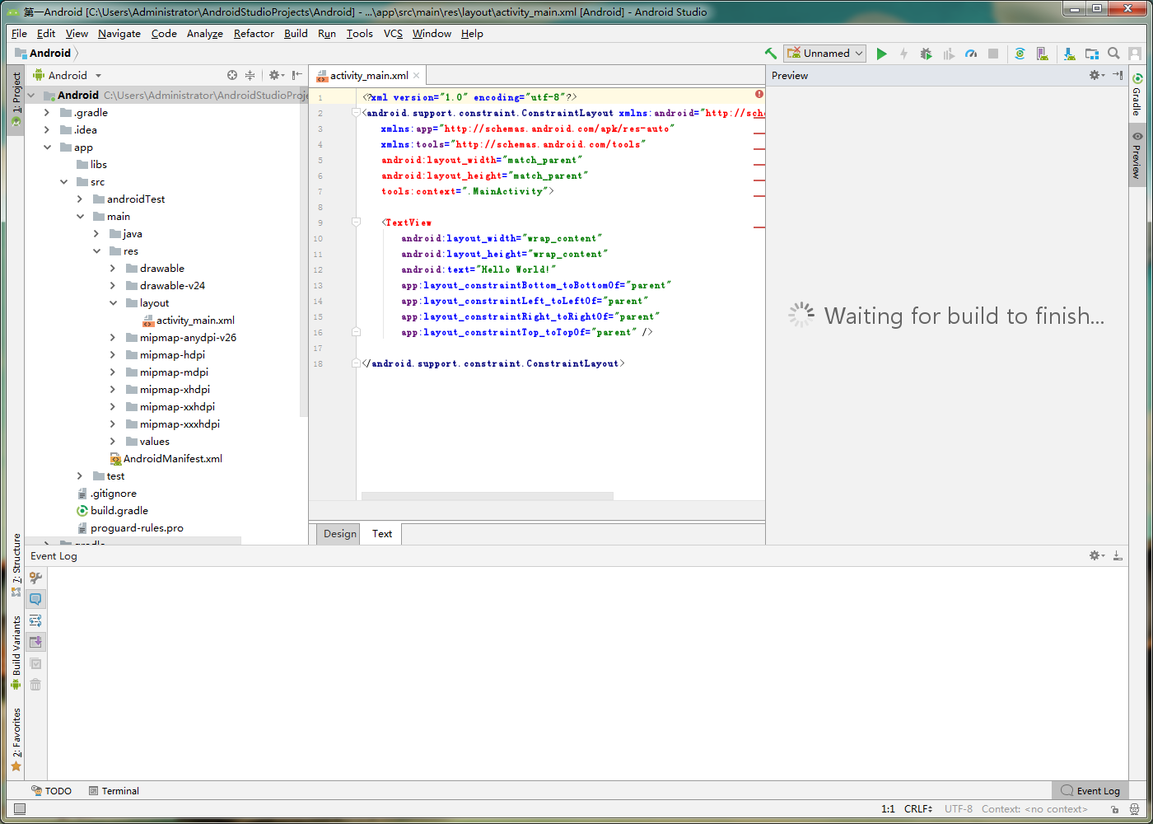Click the Android breadcrumb in navigation bar
1153x824 pixels.
click(x=44, y=54)
